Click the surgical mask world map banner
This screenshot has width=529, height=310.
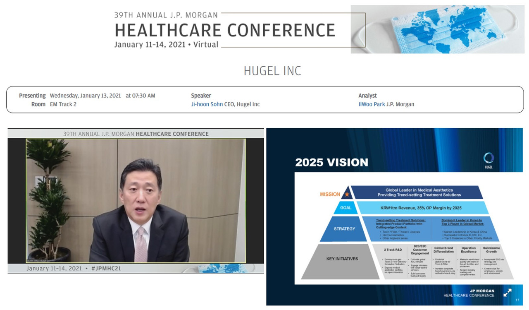(x=438, y=29)
